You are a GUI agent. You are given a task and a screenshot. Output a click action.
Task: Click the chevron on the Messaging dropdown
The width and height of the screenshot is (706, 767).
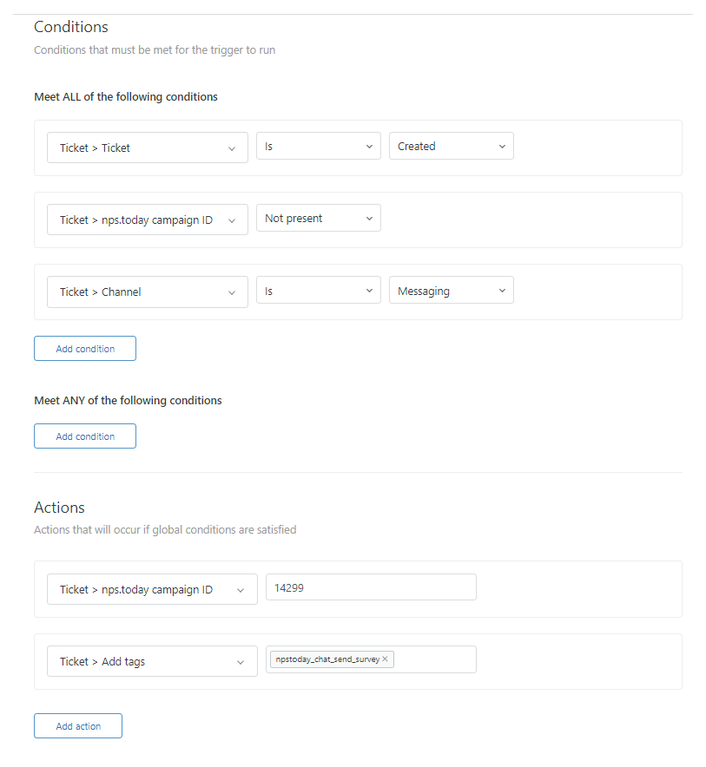502,290
